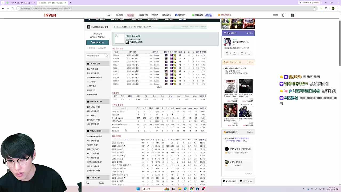Screen dimensions: 341x192
Task: Click the Gen.G Esports team row
Action: click(159, 118)
